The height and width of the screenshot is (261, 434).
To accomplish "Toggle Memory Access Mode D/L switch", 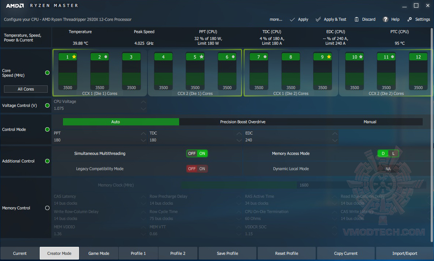I will coord(388,153).
